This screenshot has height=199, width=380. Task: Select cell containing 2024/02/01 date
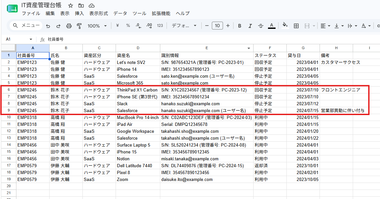(303, 173)
